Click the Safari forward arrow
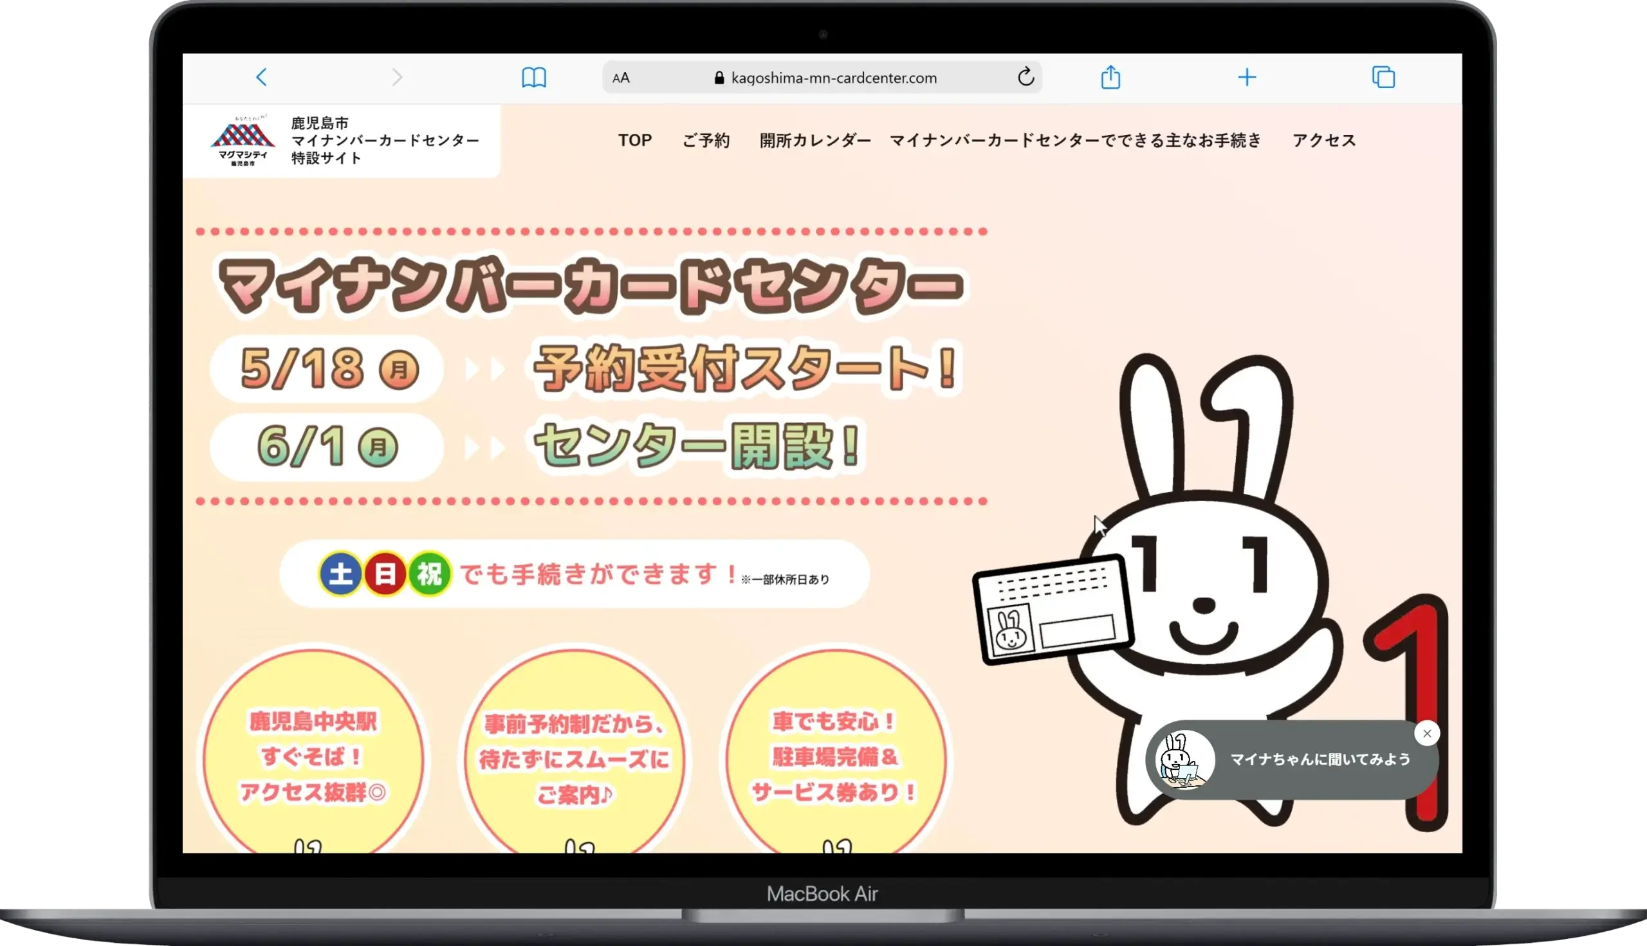 [x=397, y=77]
